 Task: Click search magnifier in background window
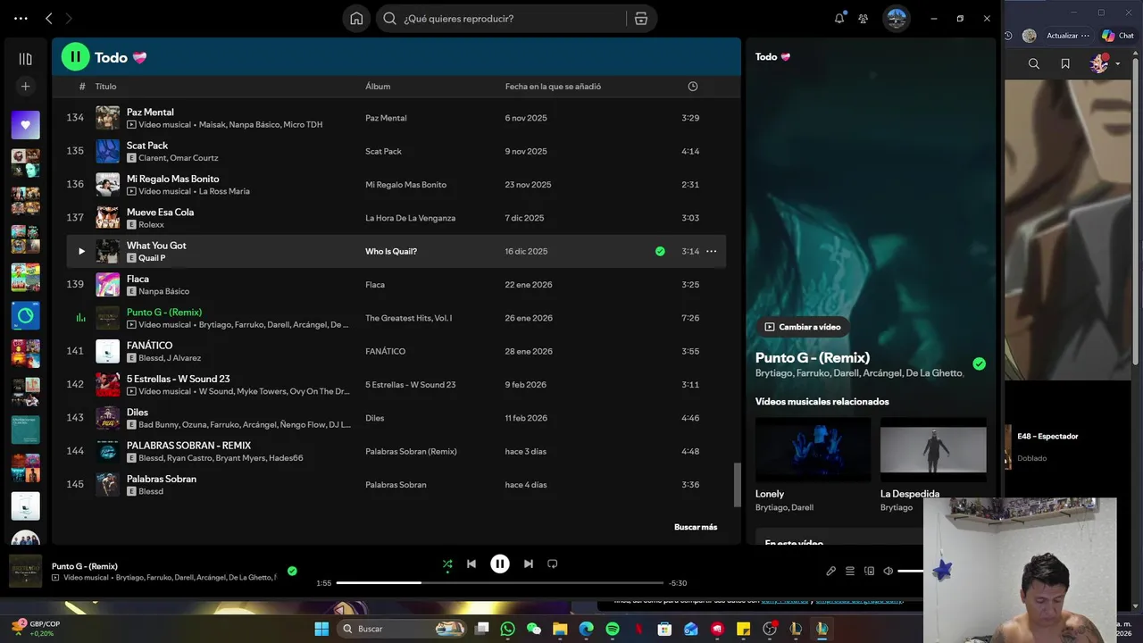pyautogui.click(x=1034, y=63)
